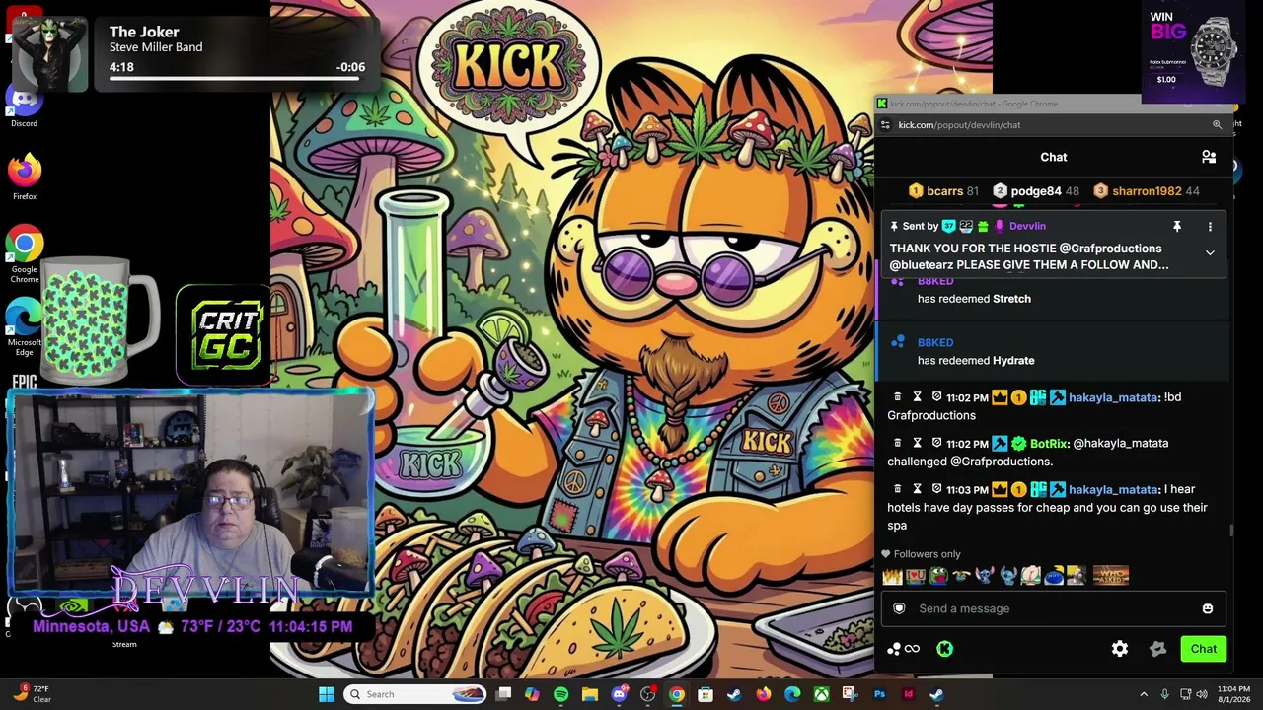Insert the flame emote from quick emotes
1263x710 pixels.
(893, 575)
